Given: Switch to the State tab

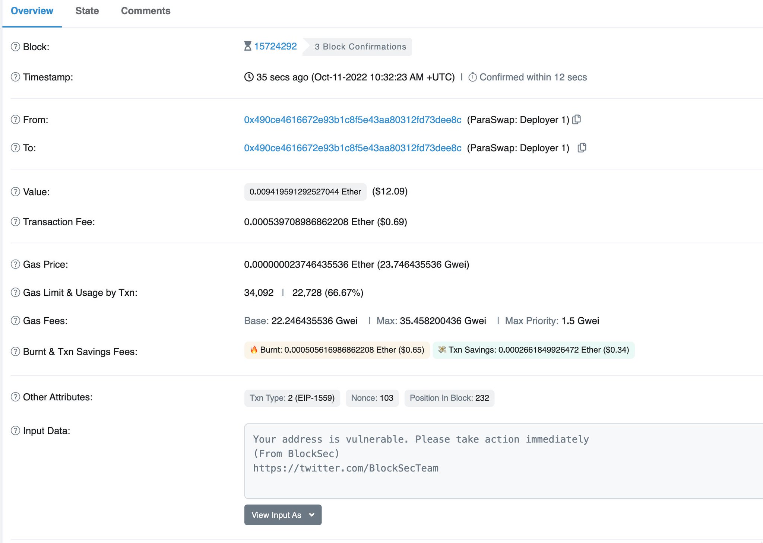Looking at the screenshot, I should tap(87, 11).
